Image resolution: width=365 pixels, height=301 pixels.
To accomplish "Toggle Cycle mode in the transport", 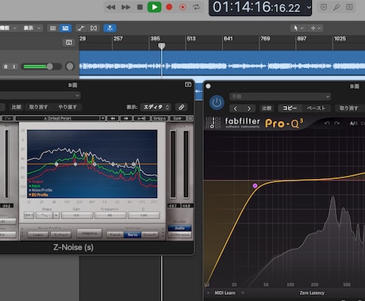I will (x=196, y=7).
